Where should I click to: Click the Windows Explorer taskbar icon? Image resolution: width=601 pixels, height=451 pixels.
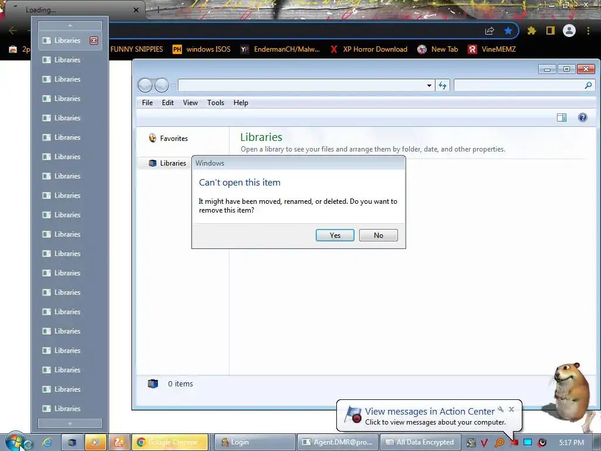pyautogui.click(x=72, y=442)
